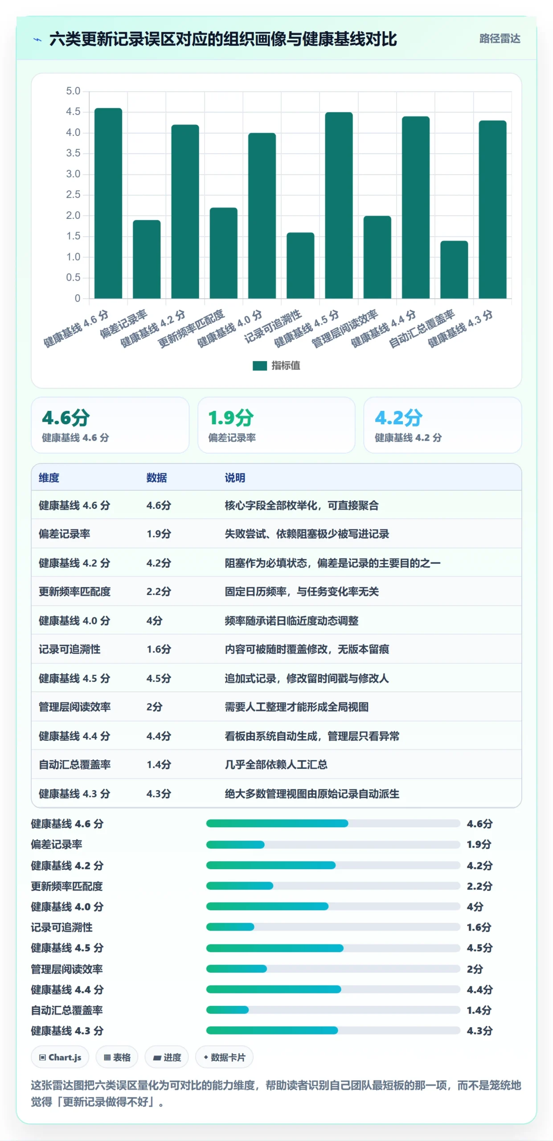This screenshot has width=553, height=1141.
Task: Click the chart bar for 记录可追溯性
Action: tap(300, 266)
